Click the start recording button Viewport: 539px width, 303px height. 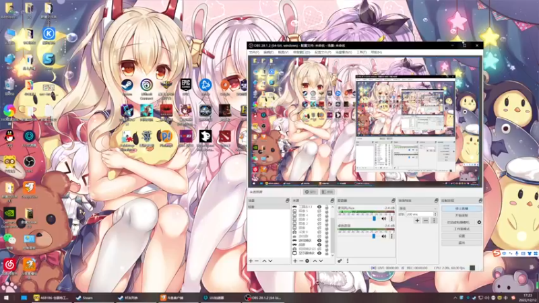pyautogui.click(x=462, y=215)
